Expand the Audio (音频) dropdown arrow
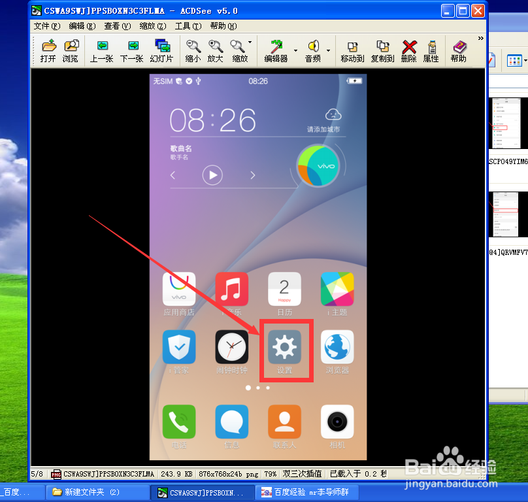The image size is (528, 502). [x=328, y=50]
